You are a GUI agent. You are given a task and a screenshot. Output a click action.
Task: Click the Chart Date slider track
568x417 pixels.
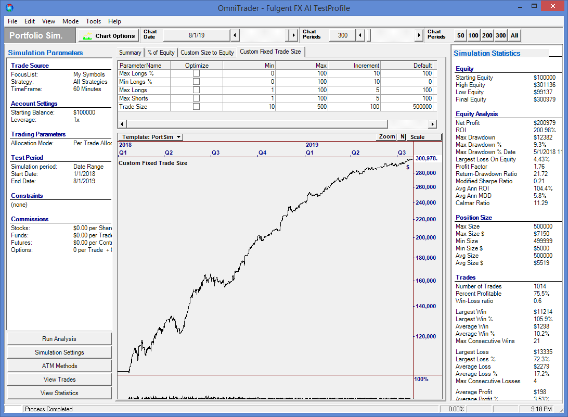(x=264, y=35)
